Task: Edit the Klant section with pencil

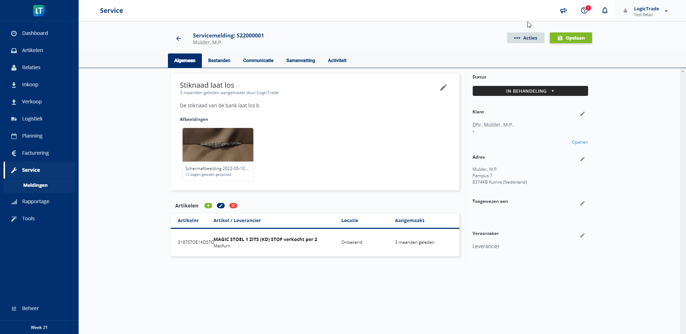Action: (x=582, y=114)
